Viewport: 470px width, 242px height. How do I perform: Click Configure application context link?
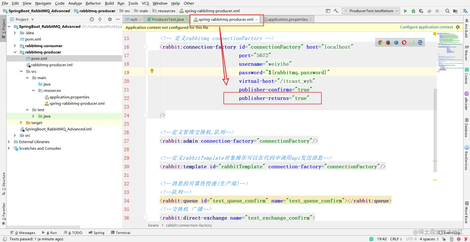point(426,27)
